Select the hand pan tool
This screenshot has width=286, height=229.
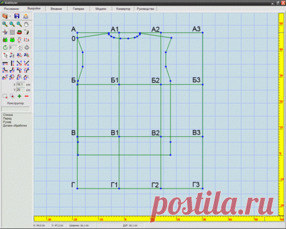[x=26, y=24]
